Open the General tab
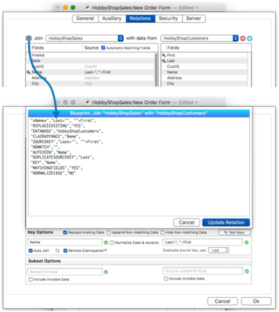 85,18
